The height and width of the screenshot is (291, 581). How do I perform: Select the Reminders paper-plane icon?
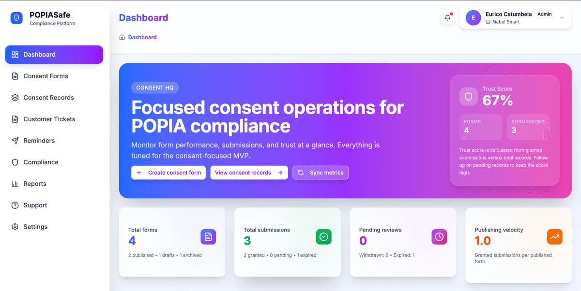[x=15, y=141]
